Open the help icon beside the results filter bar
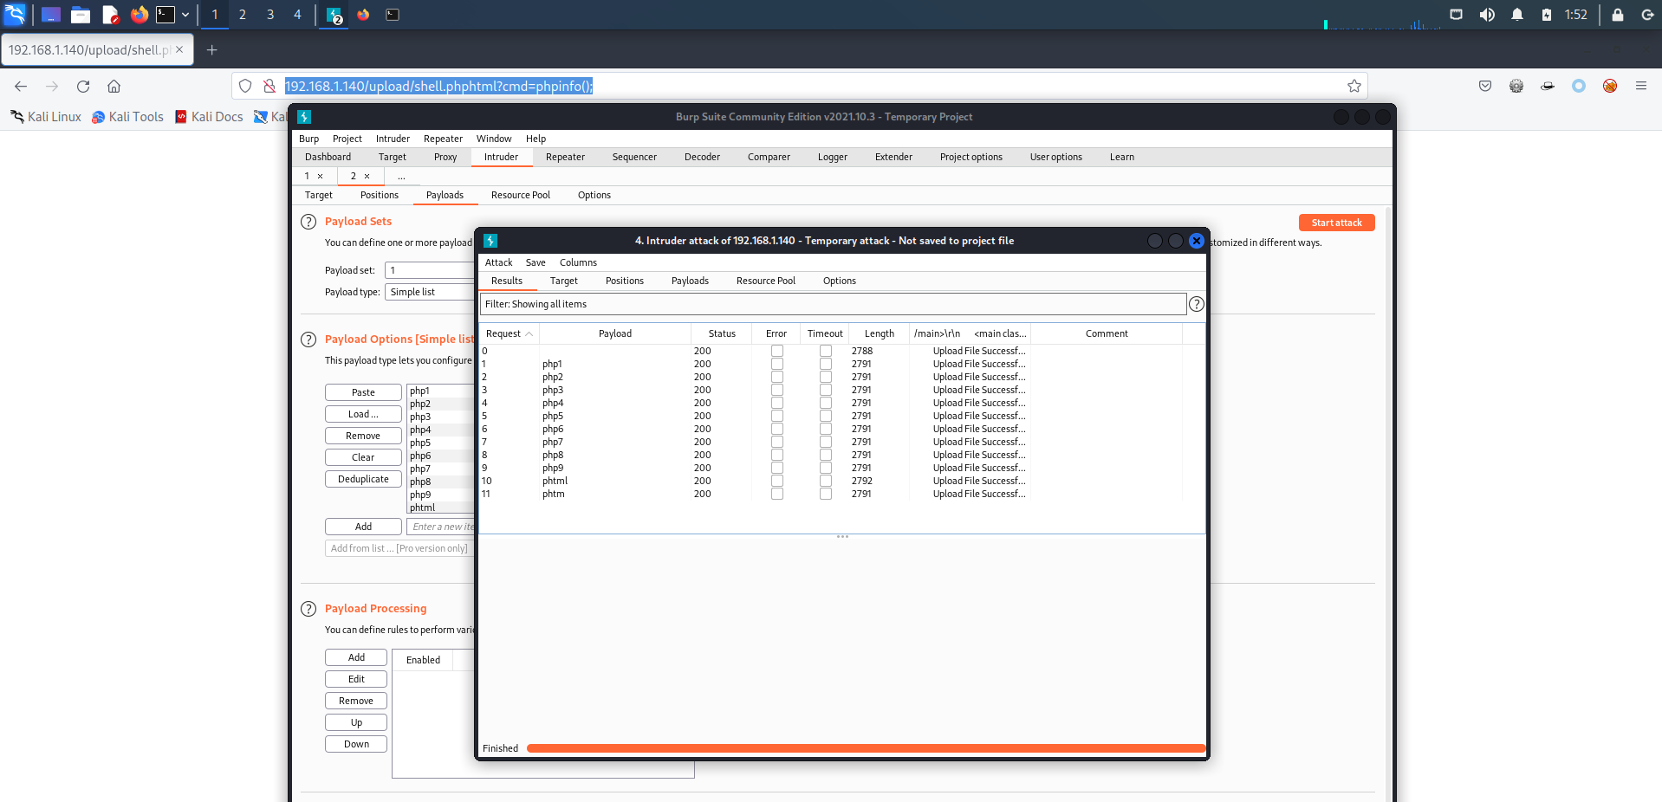Screen dimensions: 1662x802 tap(1197, 304)
